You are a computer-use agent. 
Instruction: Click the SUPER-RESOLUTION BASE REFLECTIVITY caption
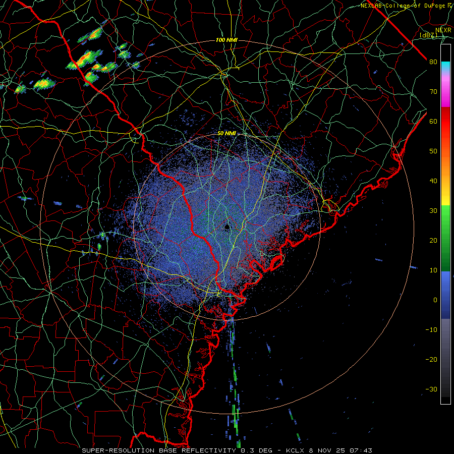pos(158,450)
